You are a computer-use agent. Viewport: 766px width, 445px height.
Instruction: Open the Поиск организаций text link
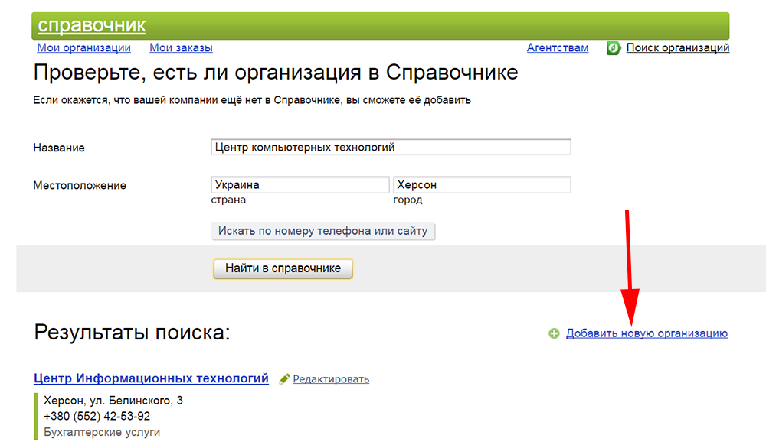pos(677,48)
